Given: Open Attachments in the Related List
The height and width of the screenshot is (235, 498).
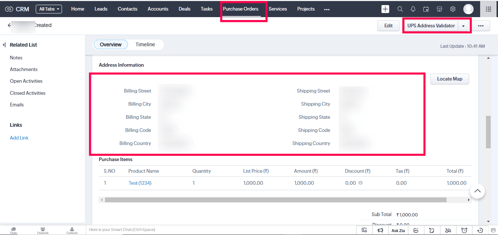Looking at the screenshot, I should (24, 69).
